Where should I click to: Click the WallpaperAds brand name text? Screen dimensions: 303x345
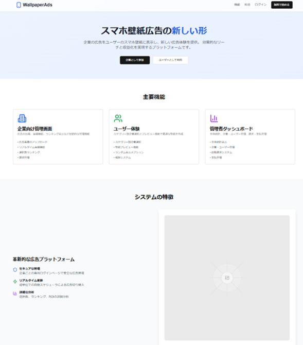[38, 5]
